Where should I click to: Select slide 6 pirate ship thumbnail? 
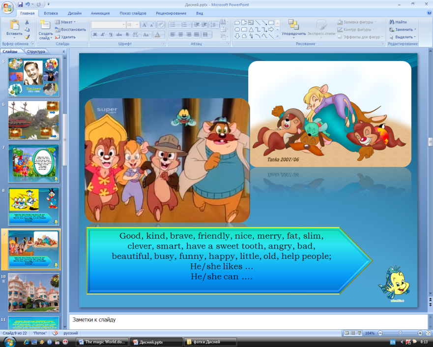34,120
